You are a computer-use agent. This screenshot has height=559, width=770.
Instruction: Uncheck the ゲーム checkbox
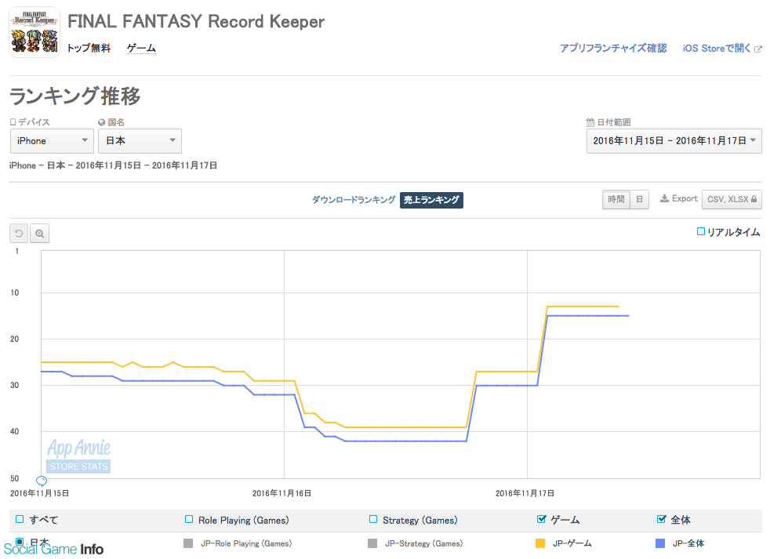click(x=542, y=519)
